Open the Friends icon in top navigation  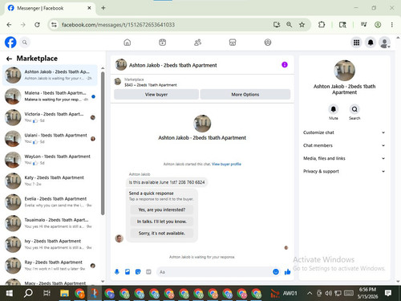click(197, 43)
